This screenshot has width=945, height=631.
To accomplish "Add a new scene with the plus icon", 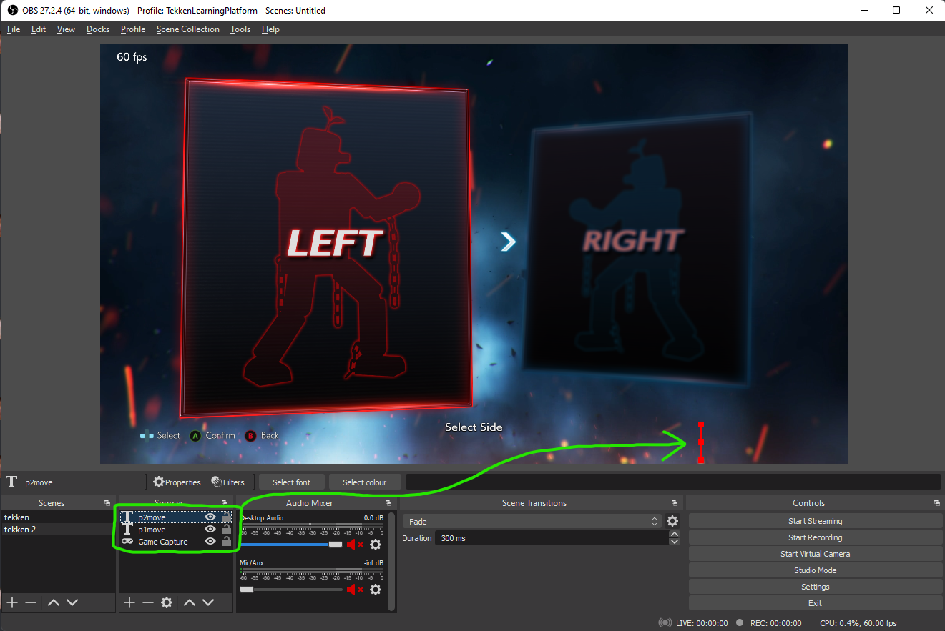I will click(x=12, y=602).
